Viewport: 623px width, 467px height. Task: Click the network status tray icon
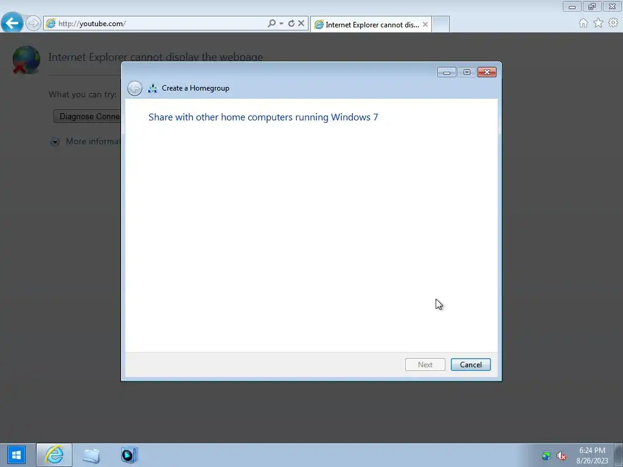point(547,455)
